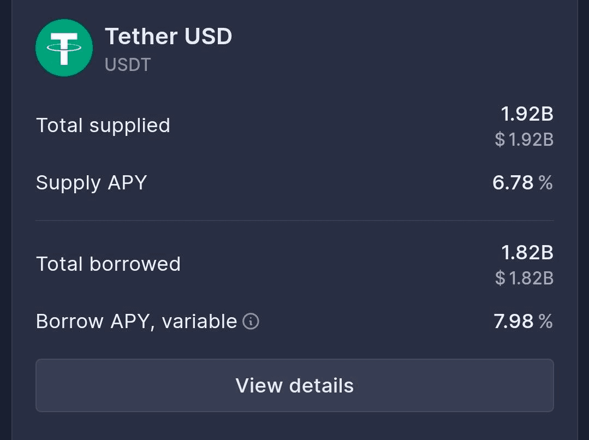Select the 1.92B total supplied amount
The image size is (589, 440).
coord(527,114)
